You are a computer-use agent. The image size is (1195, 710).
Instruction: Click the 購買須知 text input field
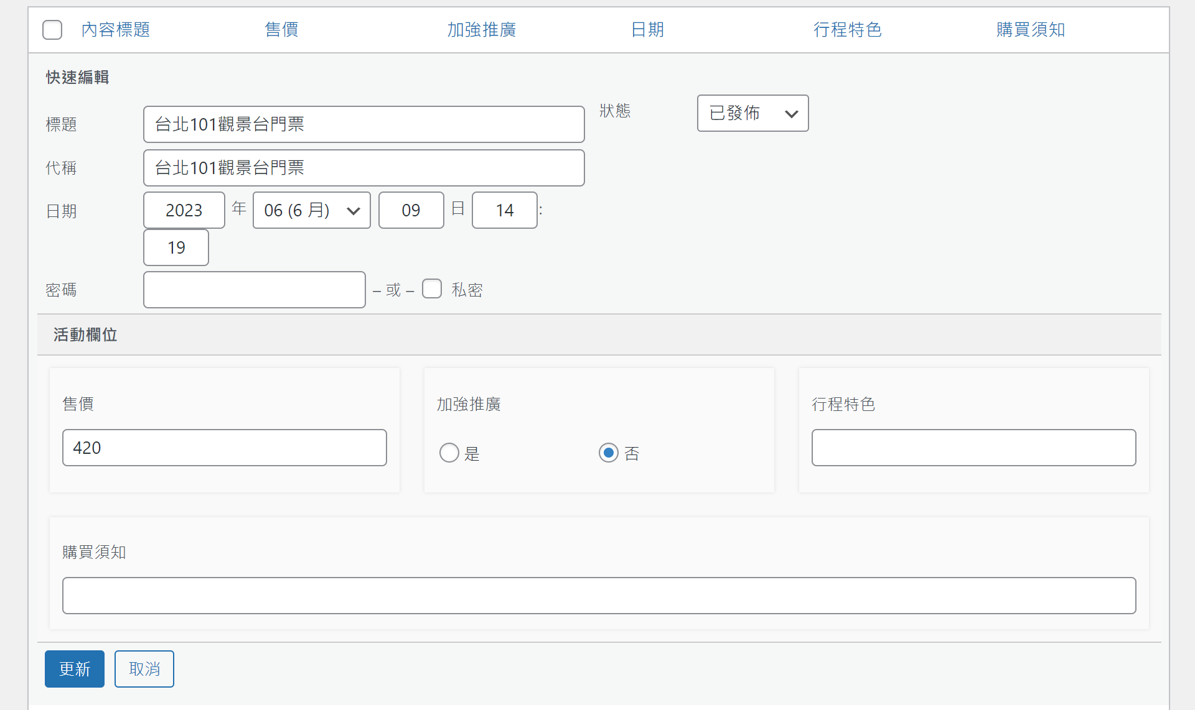click(599, 596)
